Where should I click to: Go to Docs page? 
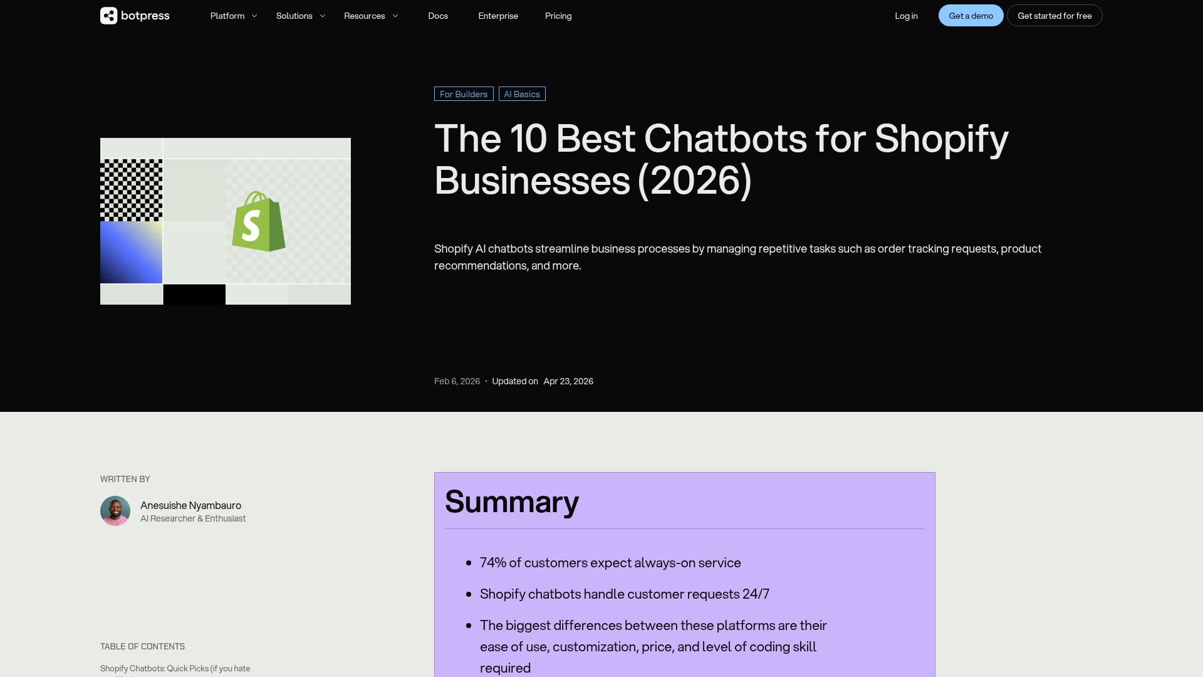(438, 16)
